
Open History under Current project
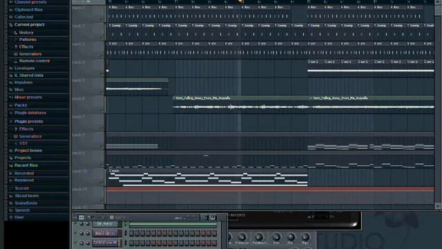coord(26,33)
